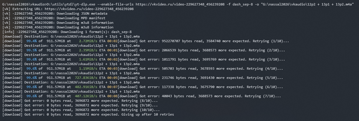Click the info line listing format dash_sep-8
The height and width of the screenshot is (121, 359).
pyautogui.click(x=67, y=32)
